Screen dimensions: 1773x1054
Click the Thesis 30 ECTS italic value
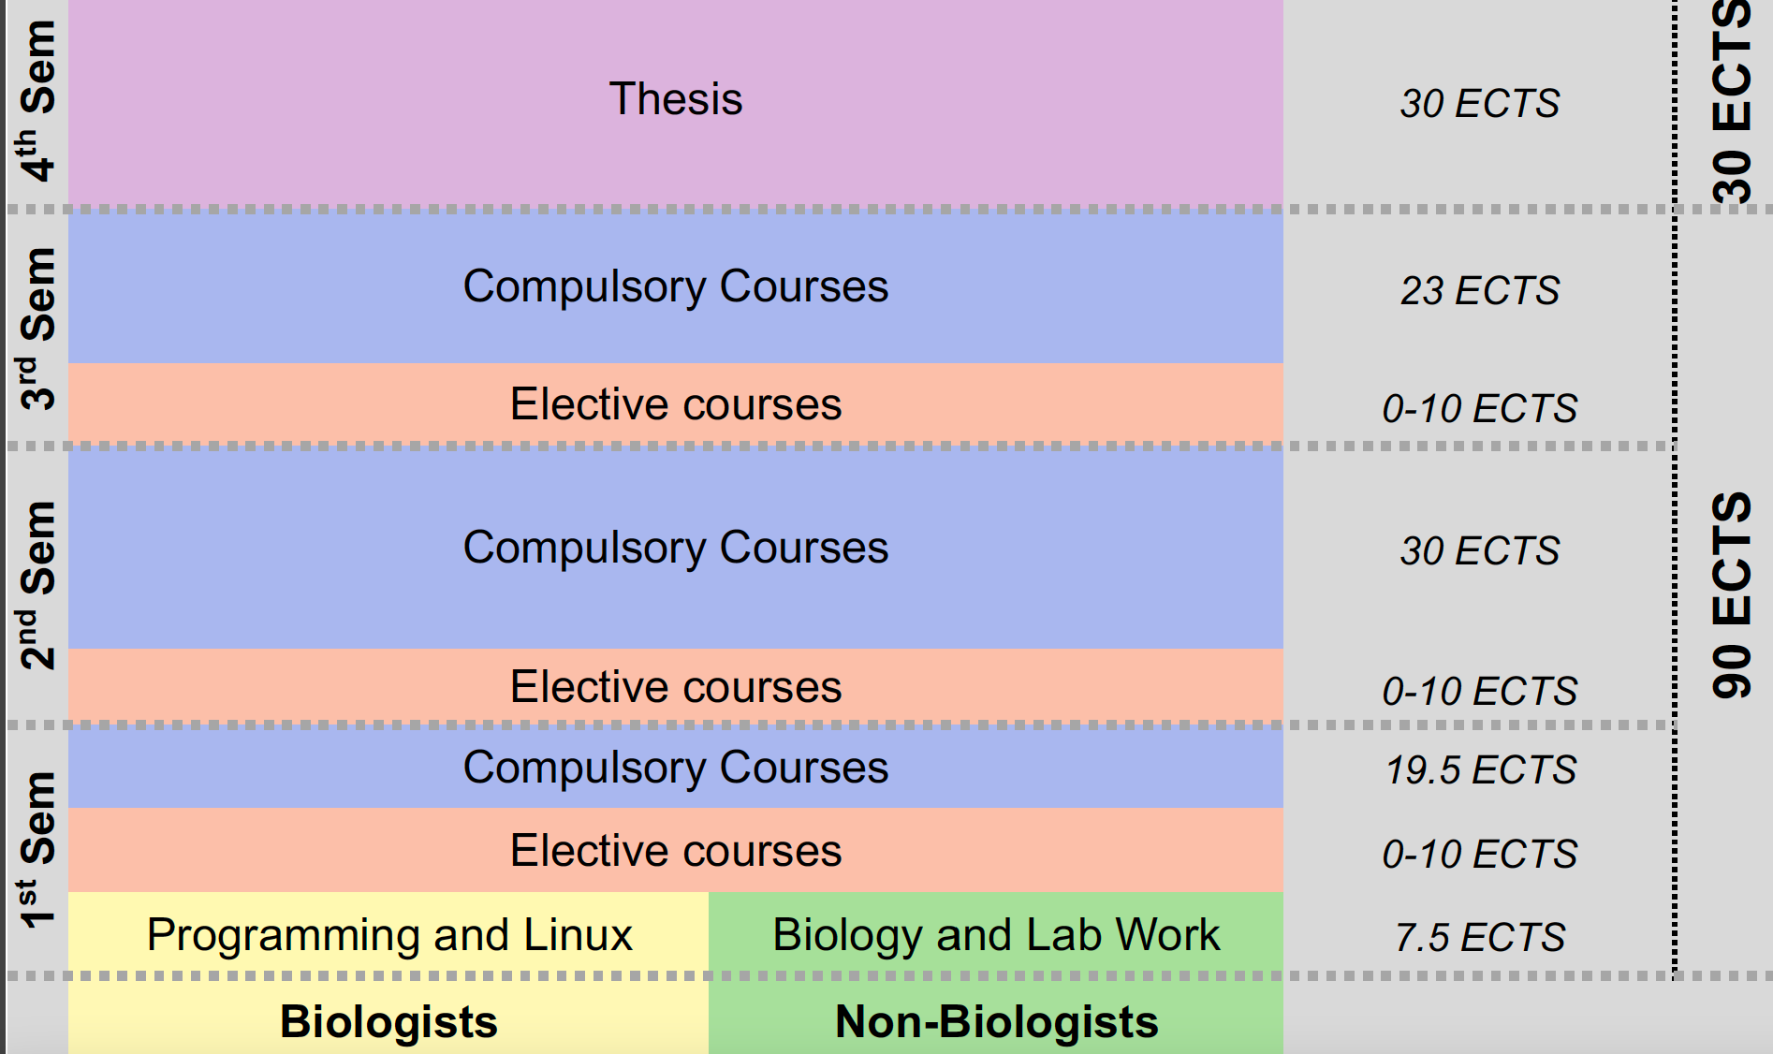pos(1480,104)
